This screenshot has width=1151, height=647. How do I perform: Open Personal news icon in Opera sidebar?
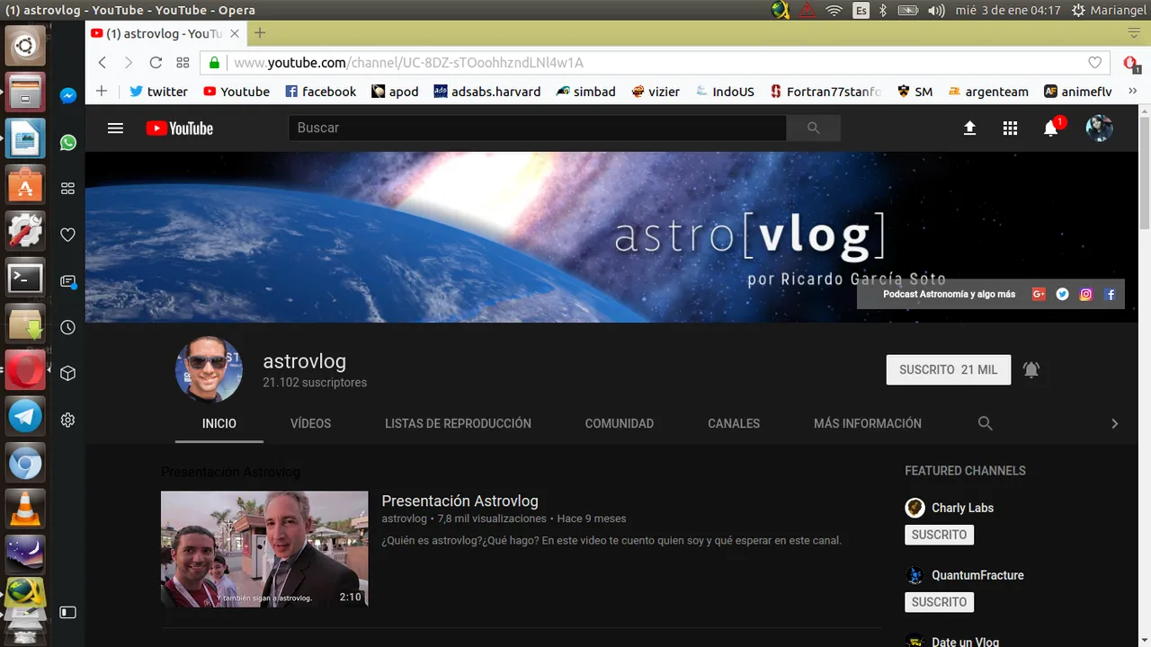point(67,281)
